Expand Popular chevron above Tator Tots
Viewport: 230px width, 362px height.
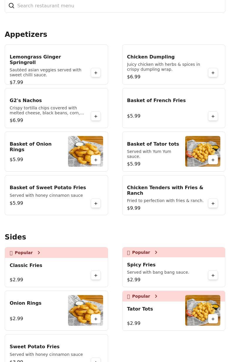coord(156,296)
